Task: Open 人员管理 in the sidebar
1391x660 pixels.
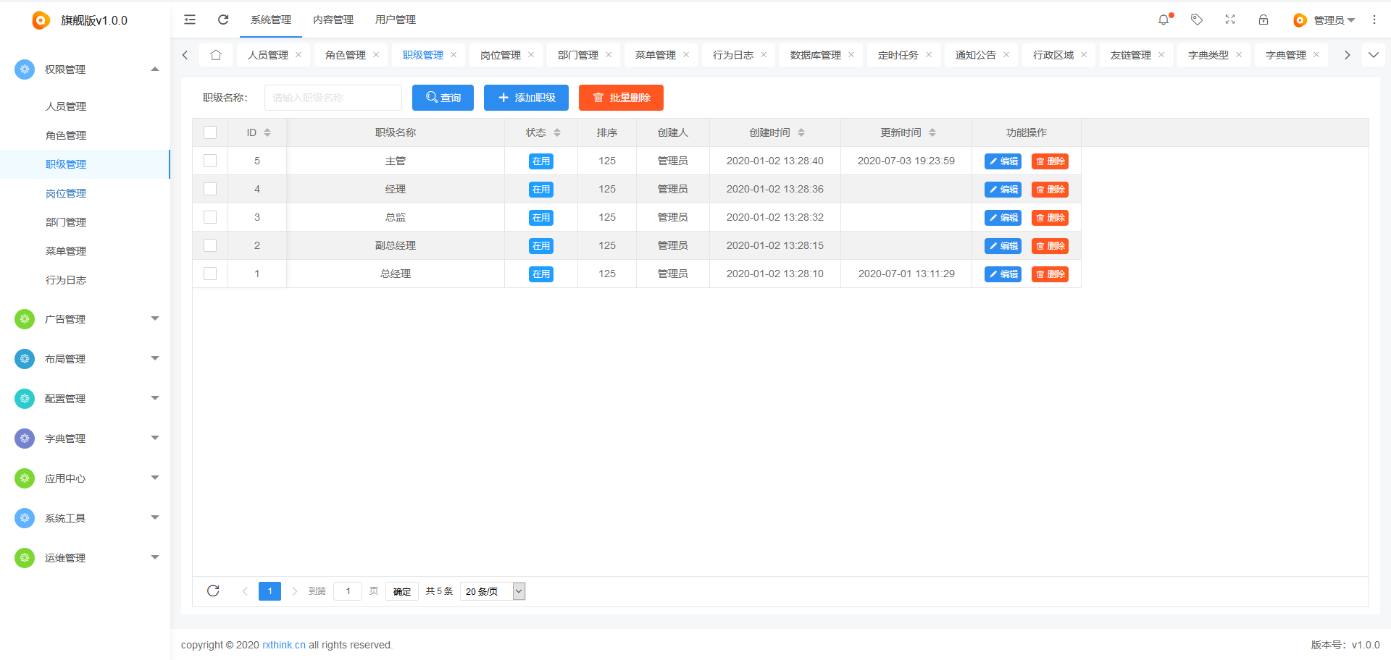Action: click(x=66, y=106)
